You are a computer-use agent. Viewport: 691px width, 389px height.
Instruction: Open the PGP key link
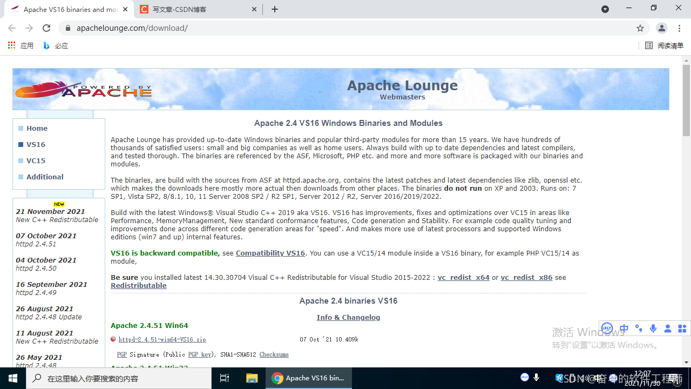[200, 354]
